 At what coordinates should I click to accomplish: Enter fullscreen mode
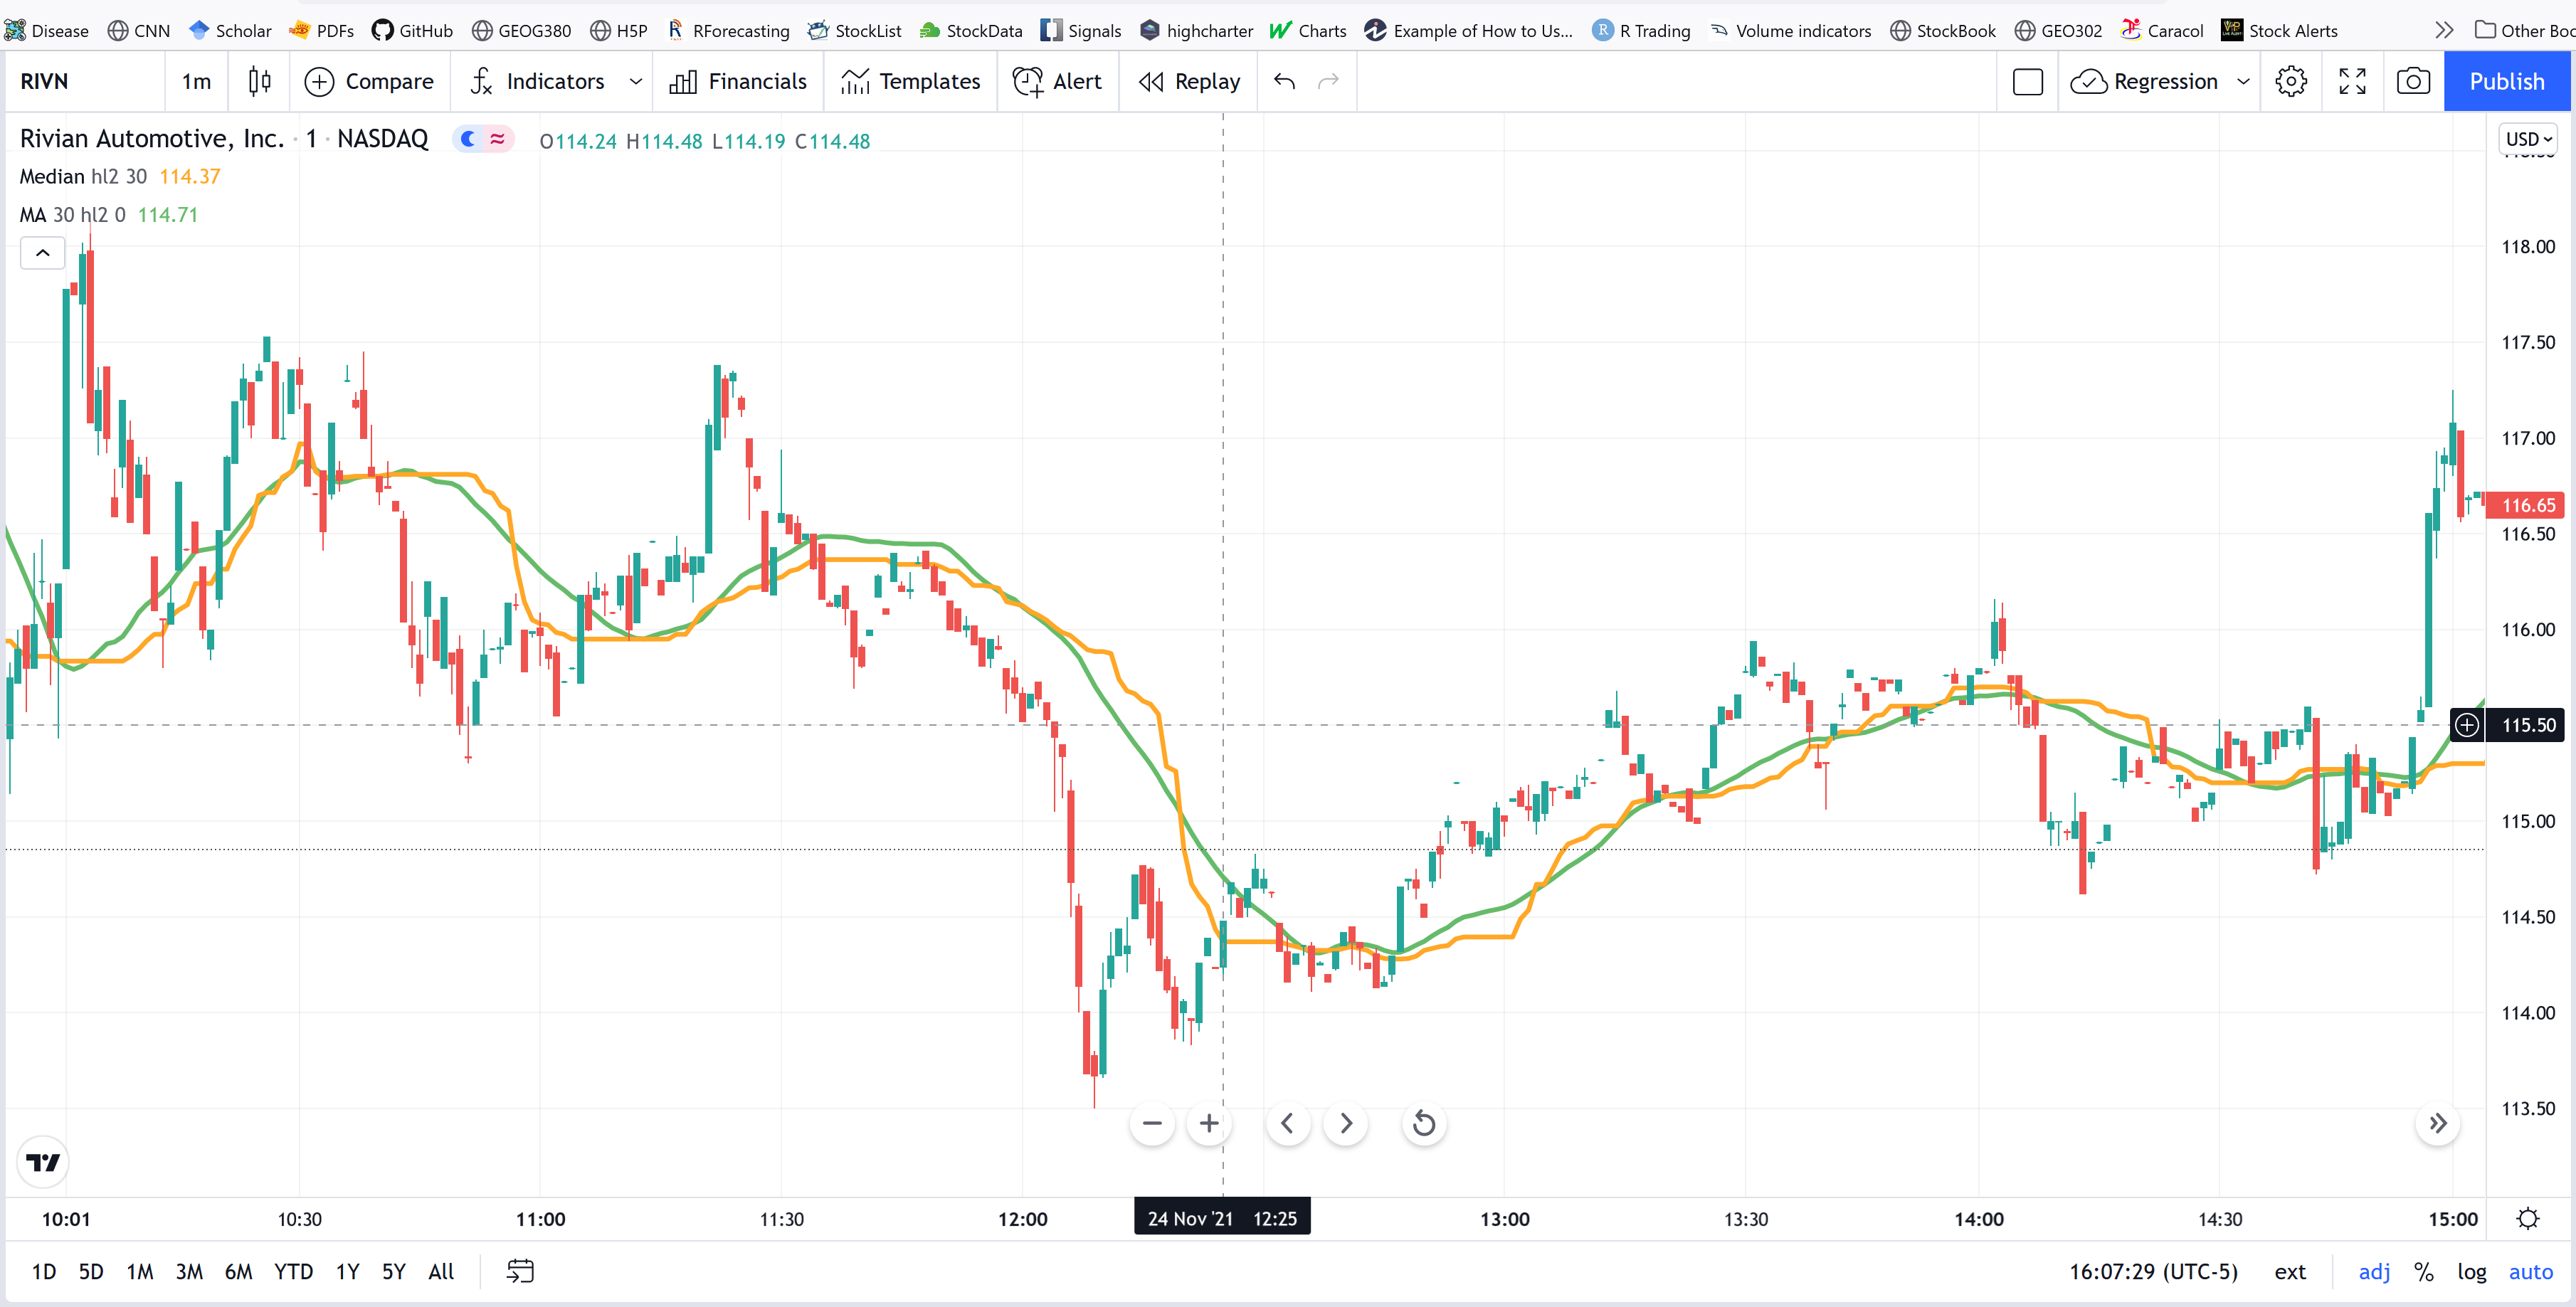(x=2352, y=81)
